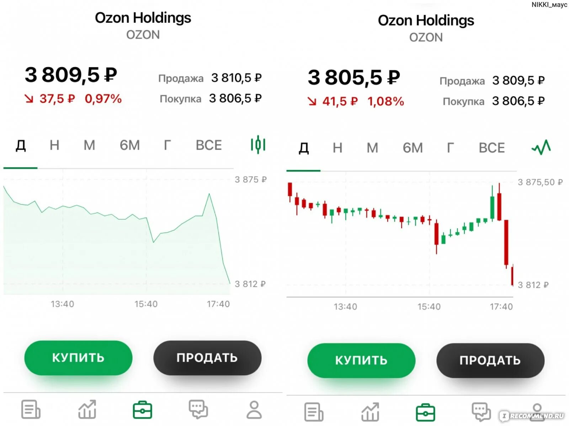Open news feed icon in right nav
The image size is (569, 426).
pos(314,412)
